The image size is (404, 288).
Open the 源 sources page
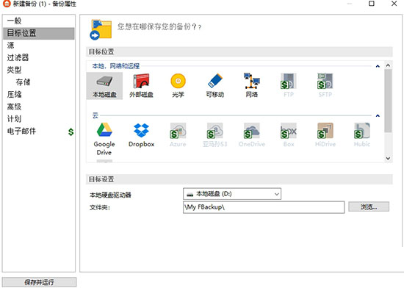pos(39,46)
